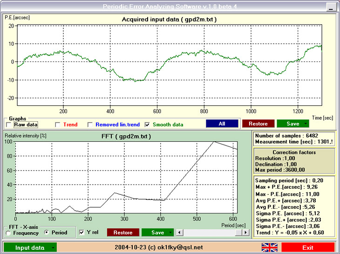Click Restore below the FFT graph

pyautogui.click(x=123, y=233)
